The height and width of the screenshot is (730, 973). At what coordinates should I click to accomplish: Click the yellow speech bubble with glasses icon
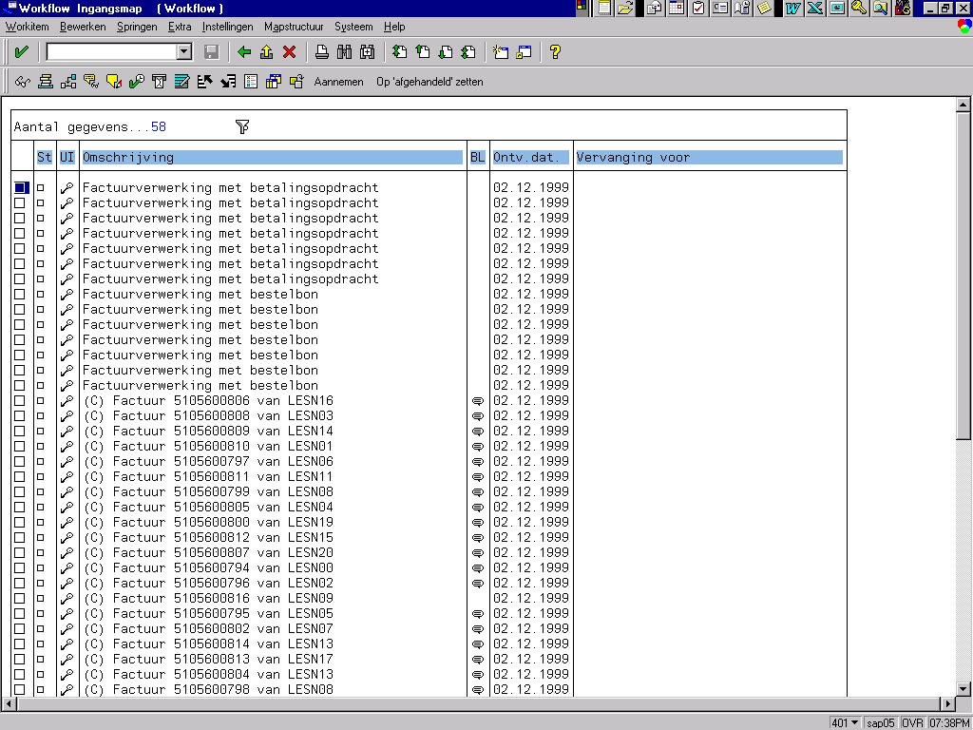coord(91,82)
